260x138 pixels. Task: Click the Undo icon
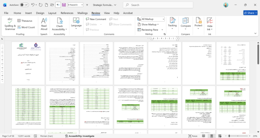point(33,5)
